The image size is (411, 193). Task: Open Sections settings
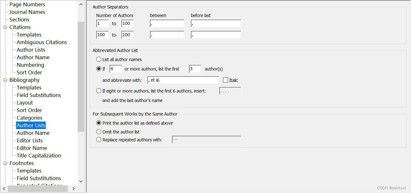tap(19, 20)
